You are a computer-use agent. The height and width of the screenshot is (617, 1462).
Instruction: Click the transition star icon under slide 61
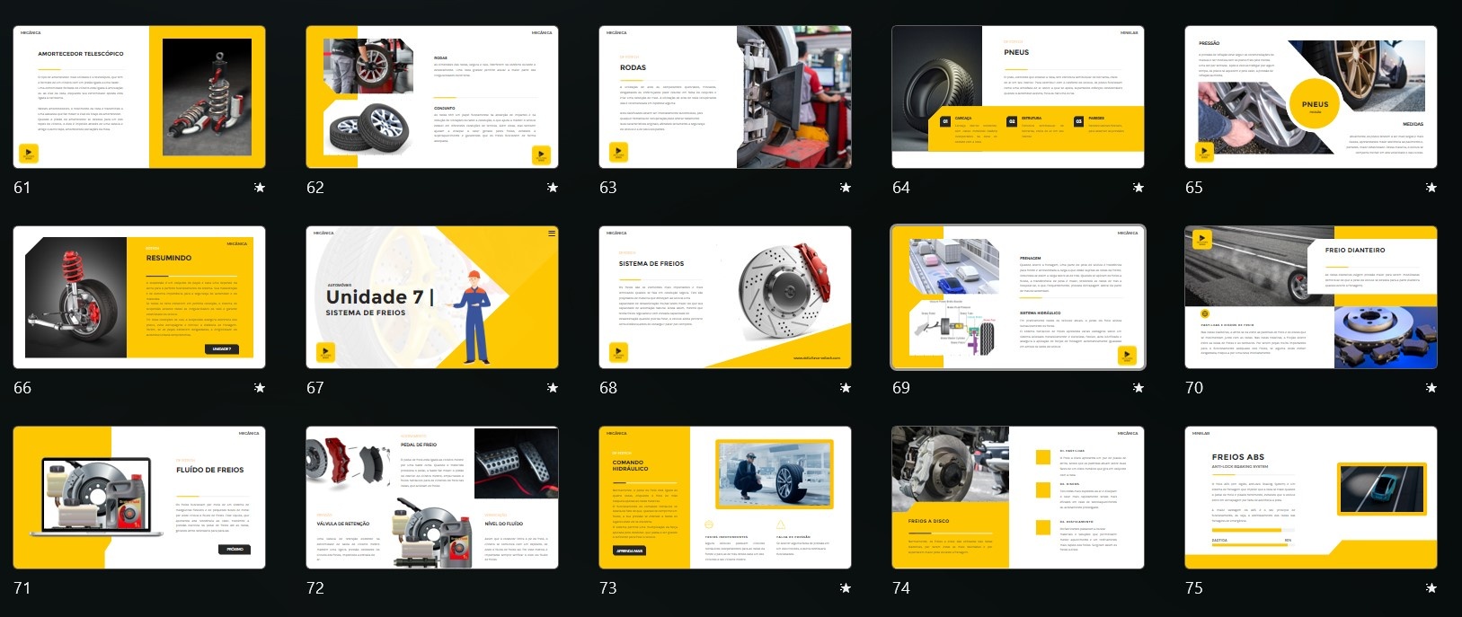259,188
